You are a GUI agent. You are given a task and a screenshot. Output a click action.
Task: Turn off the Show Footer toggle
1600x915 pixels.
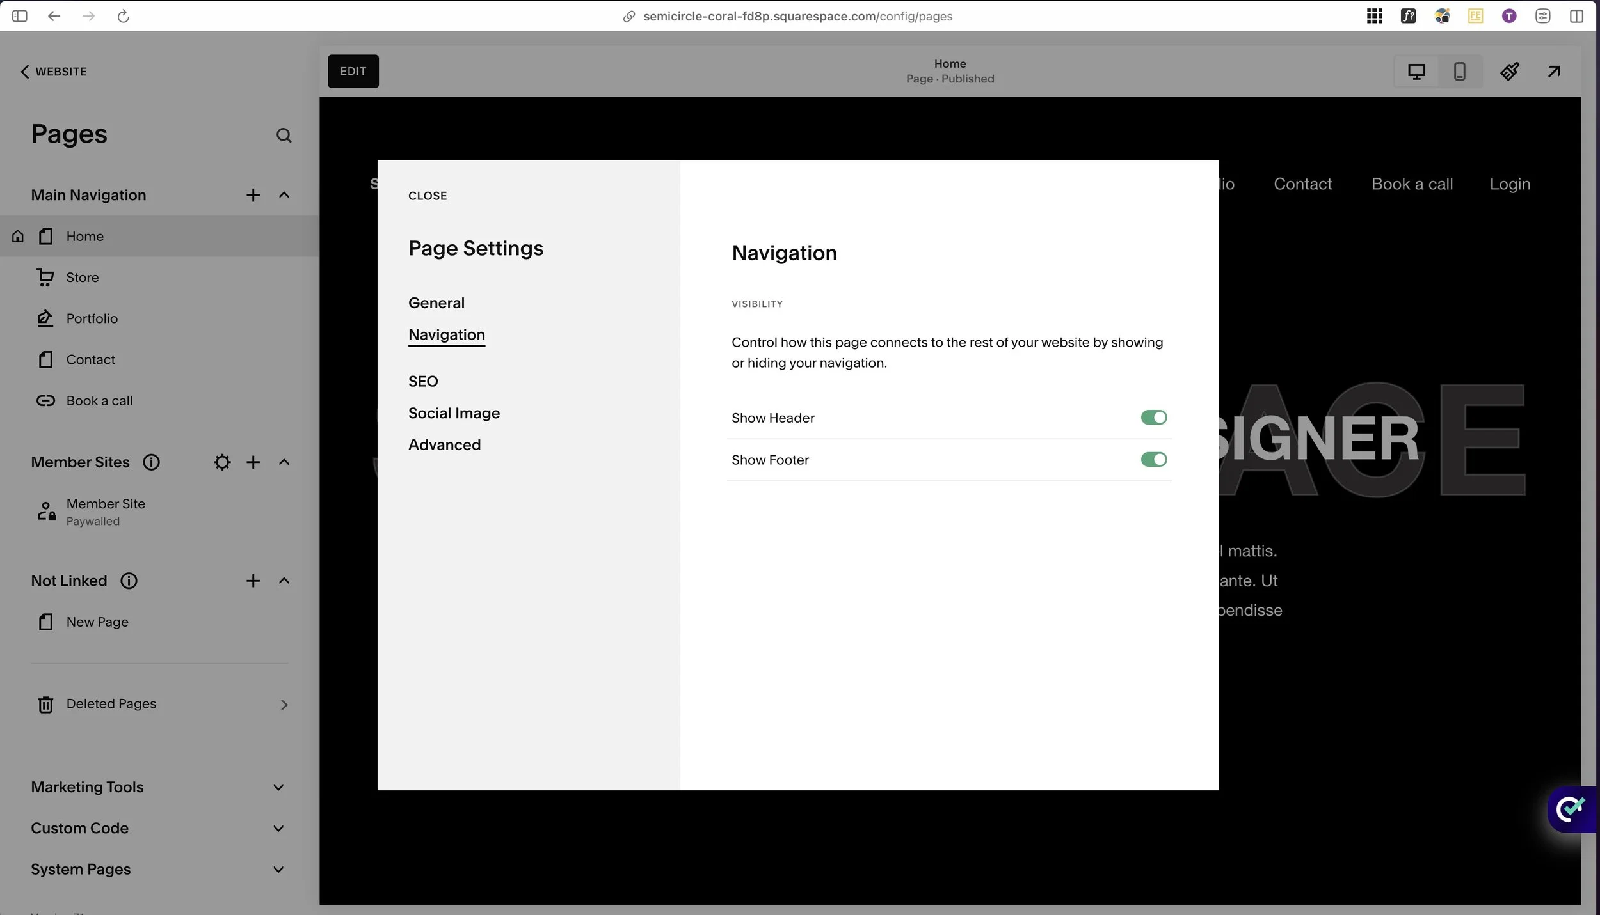[1153, 460]
